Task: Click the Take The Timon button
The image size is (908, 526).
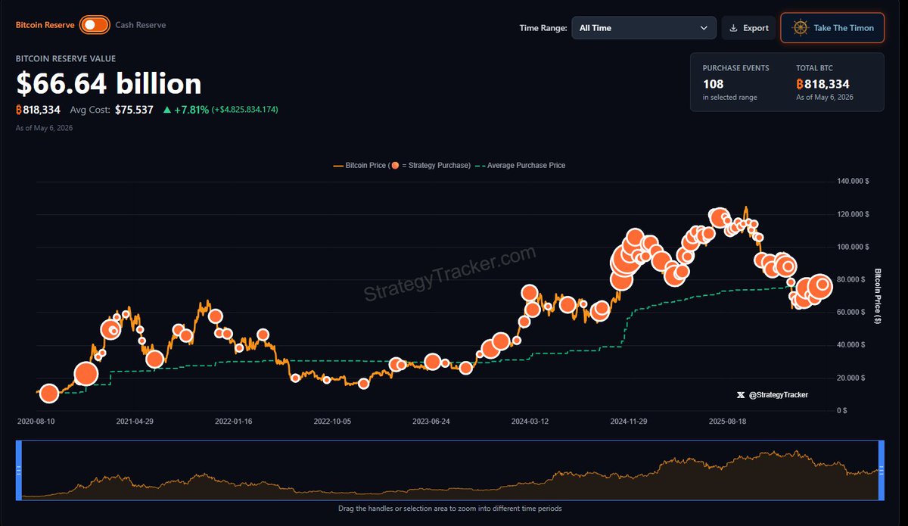Action: (832, 28)
